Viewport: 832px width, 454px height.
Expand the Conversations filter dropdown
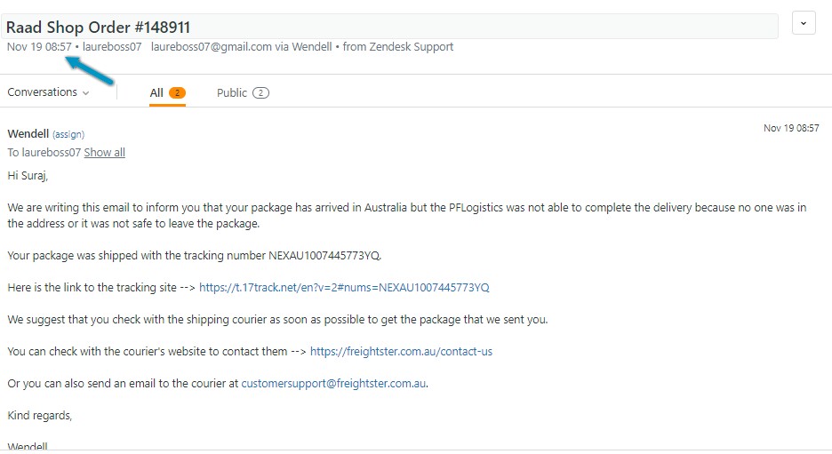[x=49, y=92]
